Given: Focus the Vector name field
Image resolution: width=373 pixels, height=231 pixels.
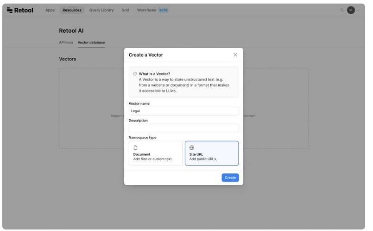Looking at the screenshot, I should pyautogui.click(x=183, y=111).
